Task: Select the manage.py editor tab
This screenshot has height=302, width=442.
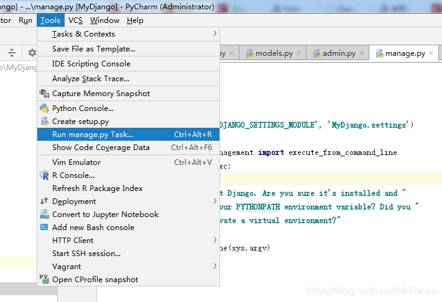Action: pyautogui.click(x=404, y=53)
